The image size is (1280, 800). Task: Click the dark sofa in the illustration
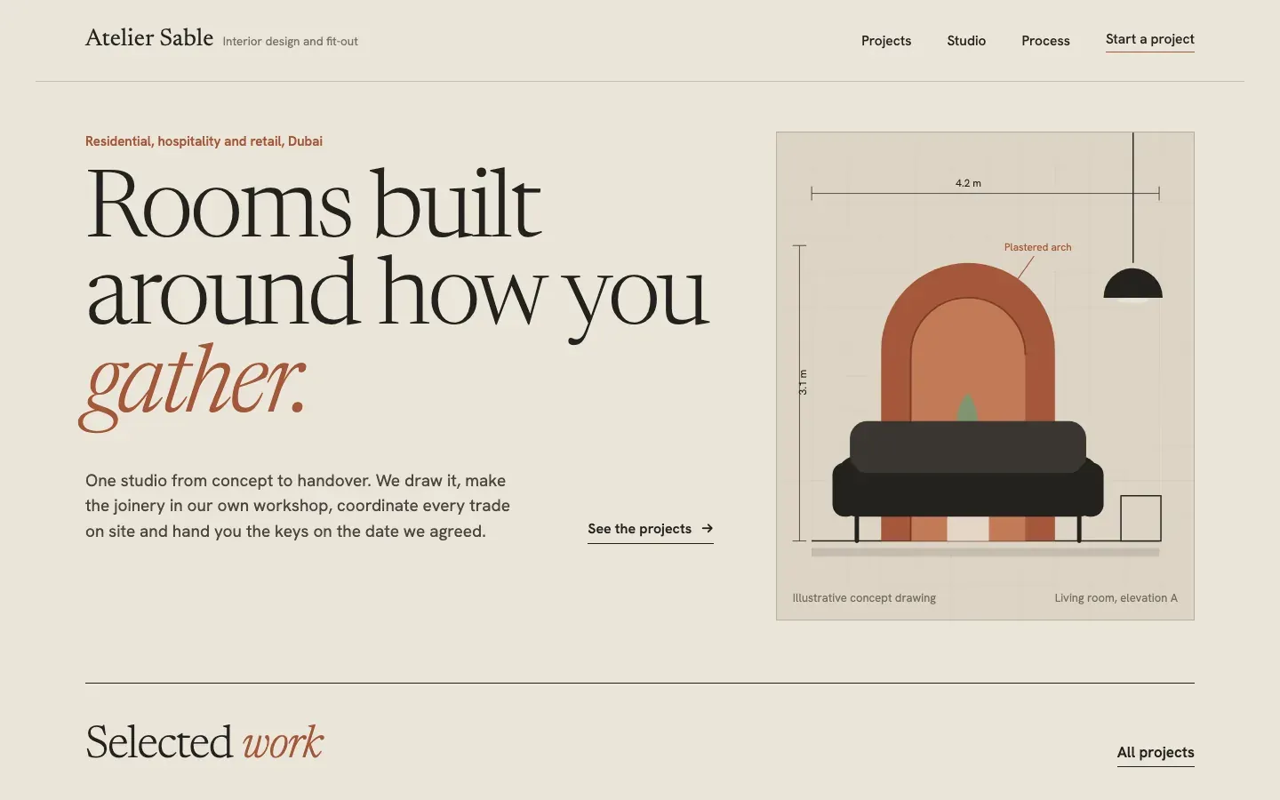point(968,480)
